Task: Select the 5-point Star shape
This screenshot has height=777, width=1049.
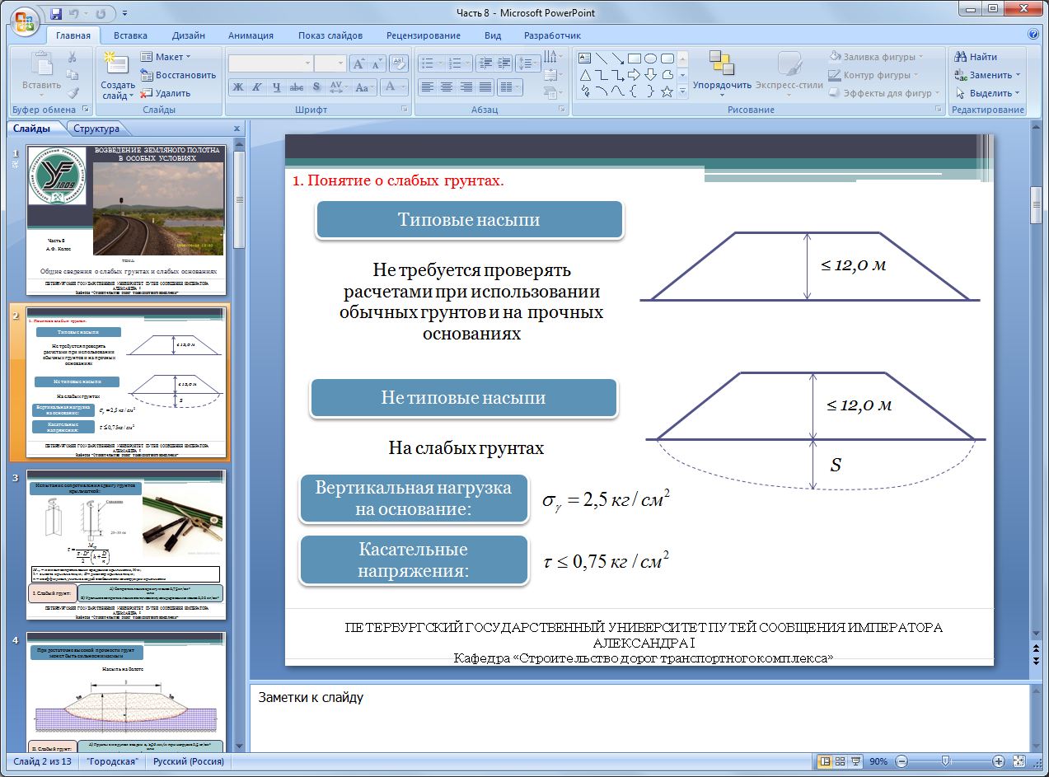Action: coord(667,91)
